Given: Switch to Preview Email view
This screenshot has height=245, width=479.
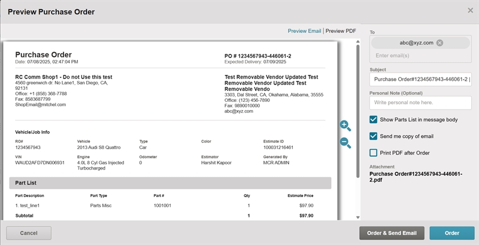Looking at the screenshot, I should pos(304,31).
